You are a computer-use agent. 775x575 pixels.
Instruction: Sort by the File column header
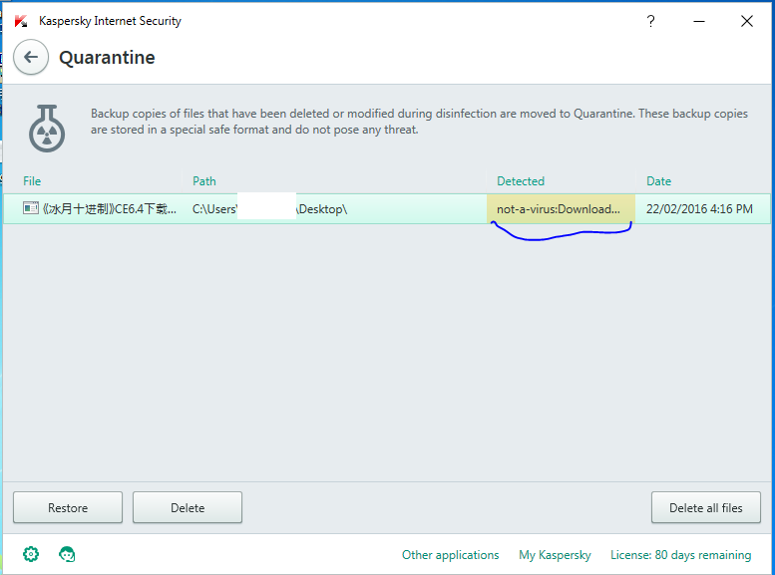(x=32, y=181)
